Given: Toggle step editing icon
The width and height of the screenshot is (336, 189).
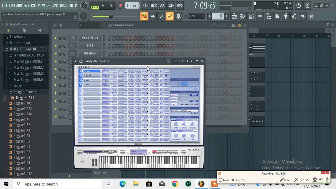Looking at the screenshot, I should tap(161, 16).
